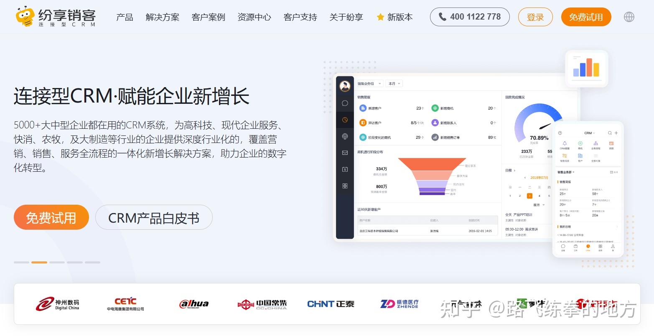
Task: Click the bottom dark purple funnel segment
Action: (x=432, y=193)
